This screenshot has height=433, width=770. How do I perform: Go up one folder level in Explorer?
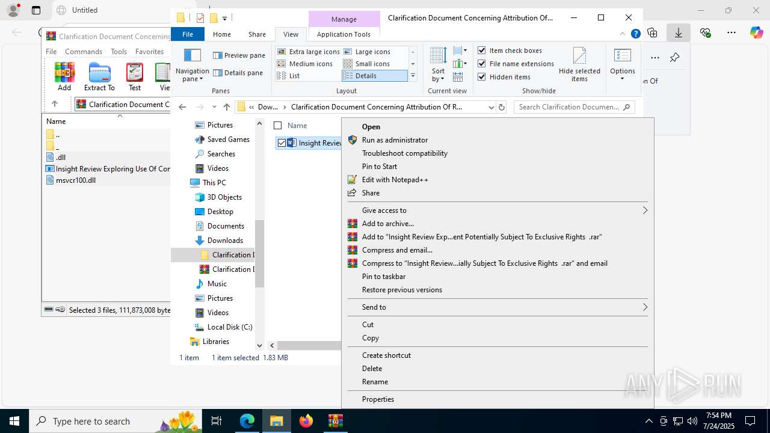[x=226, y=107]
